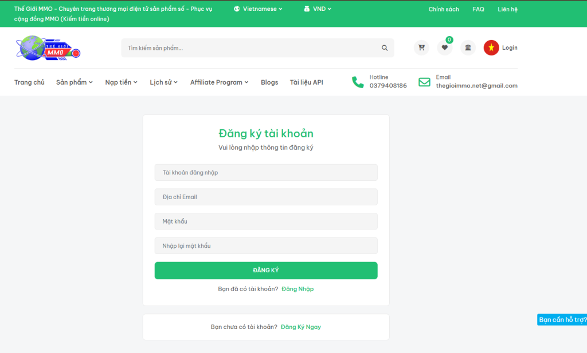587x353 pixels.
Task: Click the green phone hotline icon
Action: point(358,82)
